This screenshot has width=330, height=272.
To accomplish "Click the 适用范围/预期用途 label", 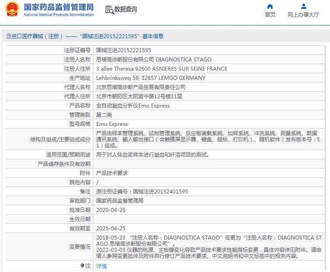I will point(68,155).
